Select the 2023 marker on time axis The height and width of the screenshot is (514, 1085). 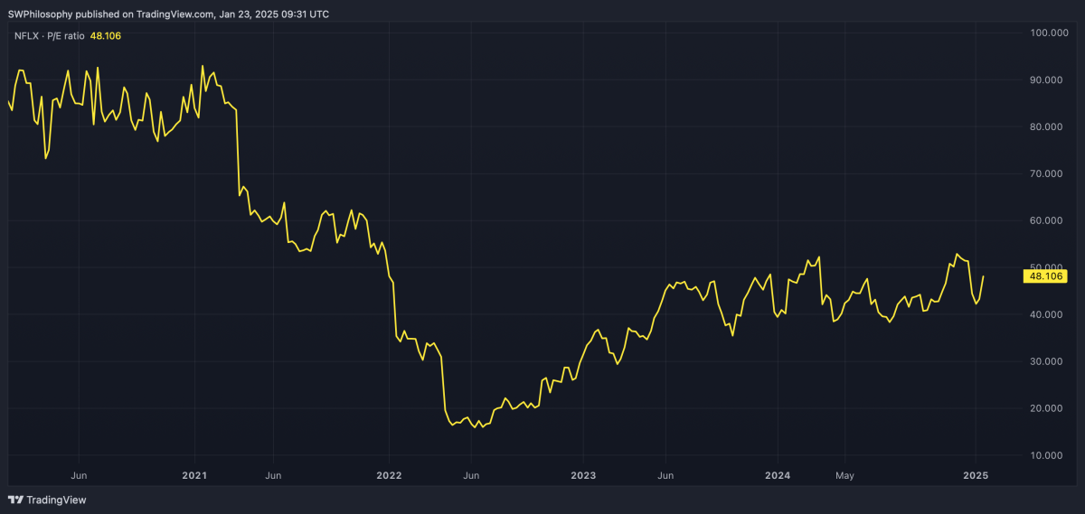[x=583, y=475]
